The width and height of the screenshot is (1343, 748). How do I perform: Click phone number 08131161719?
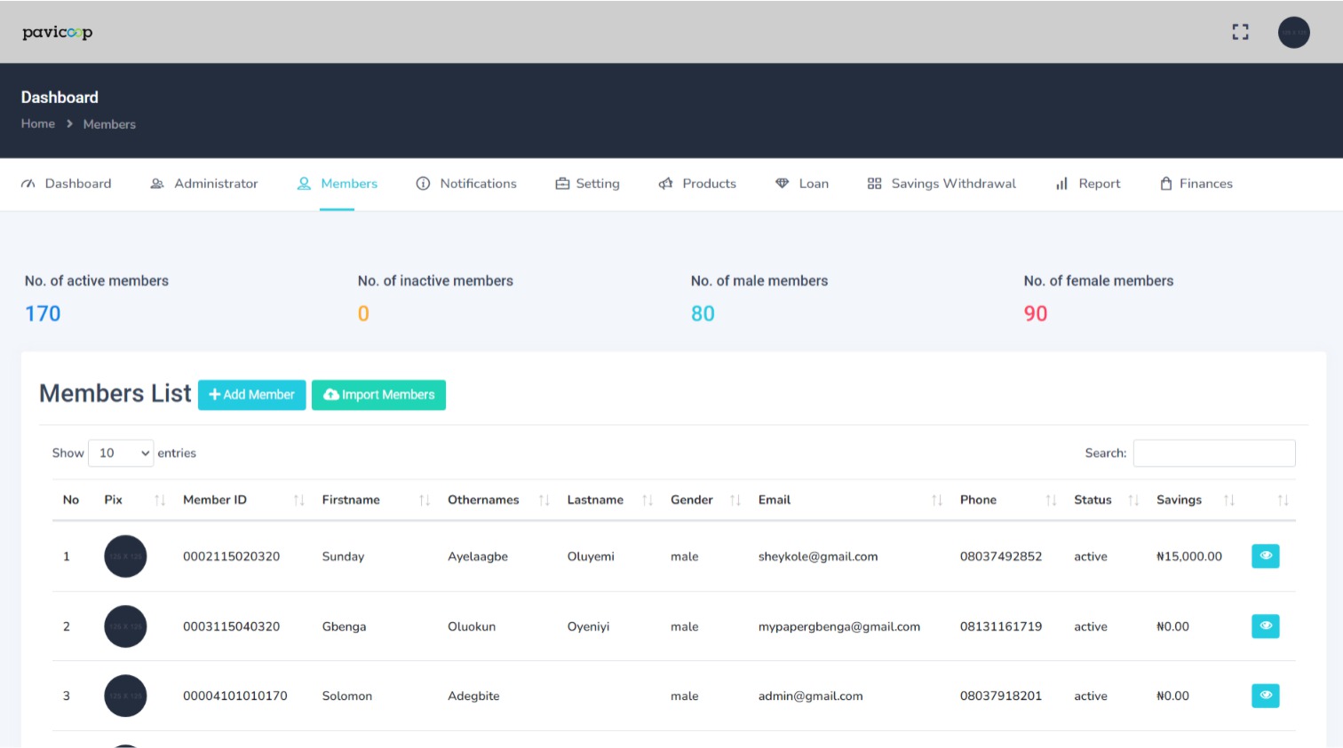pos(1001,626)
